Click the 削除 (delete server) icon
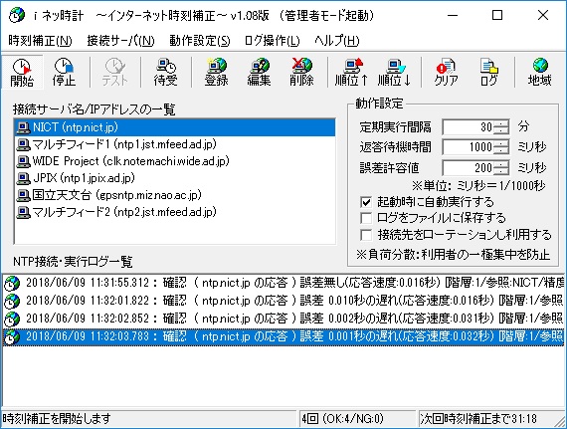The height and width of the screenshot is (429, 567). click(301, 72)
